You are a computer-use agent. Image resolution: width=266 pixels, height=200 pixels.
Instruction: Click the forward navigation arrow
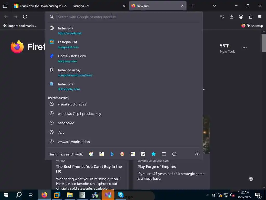16,17
